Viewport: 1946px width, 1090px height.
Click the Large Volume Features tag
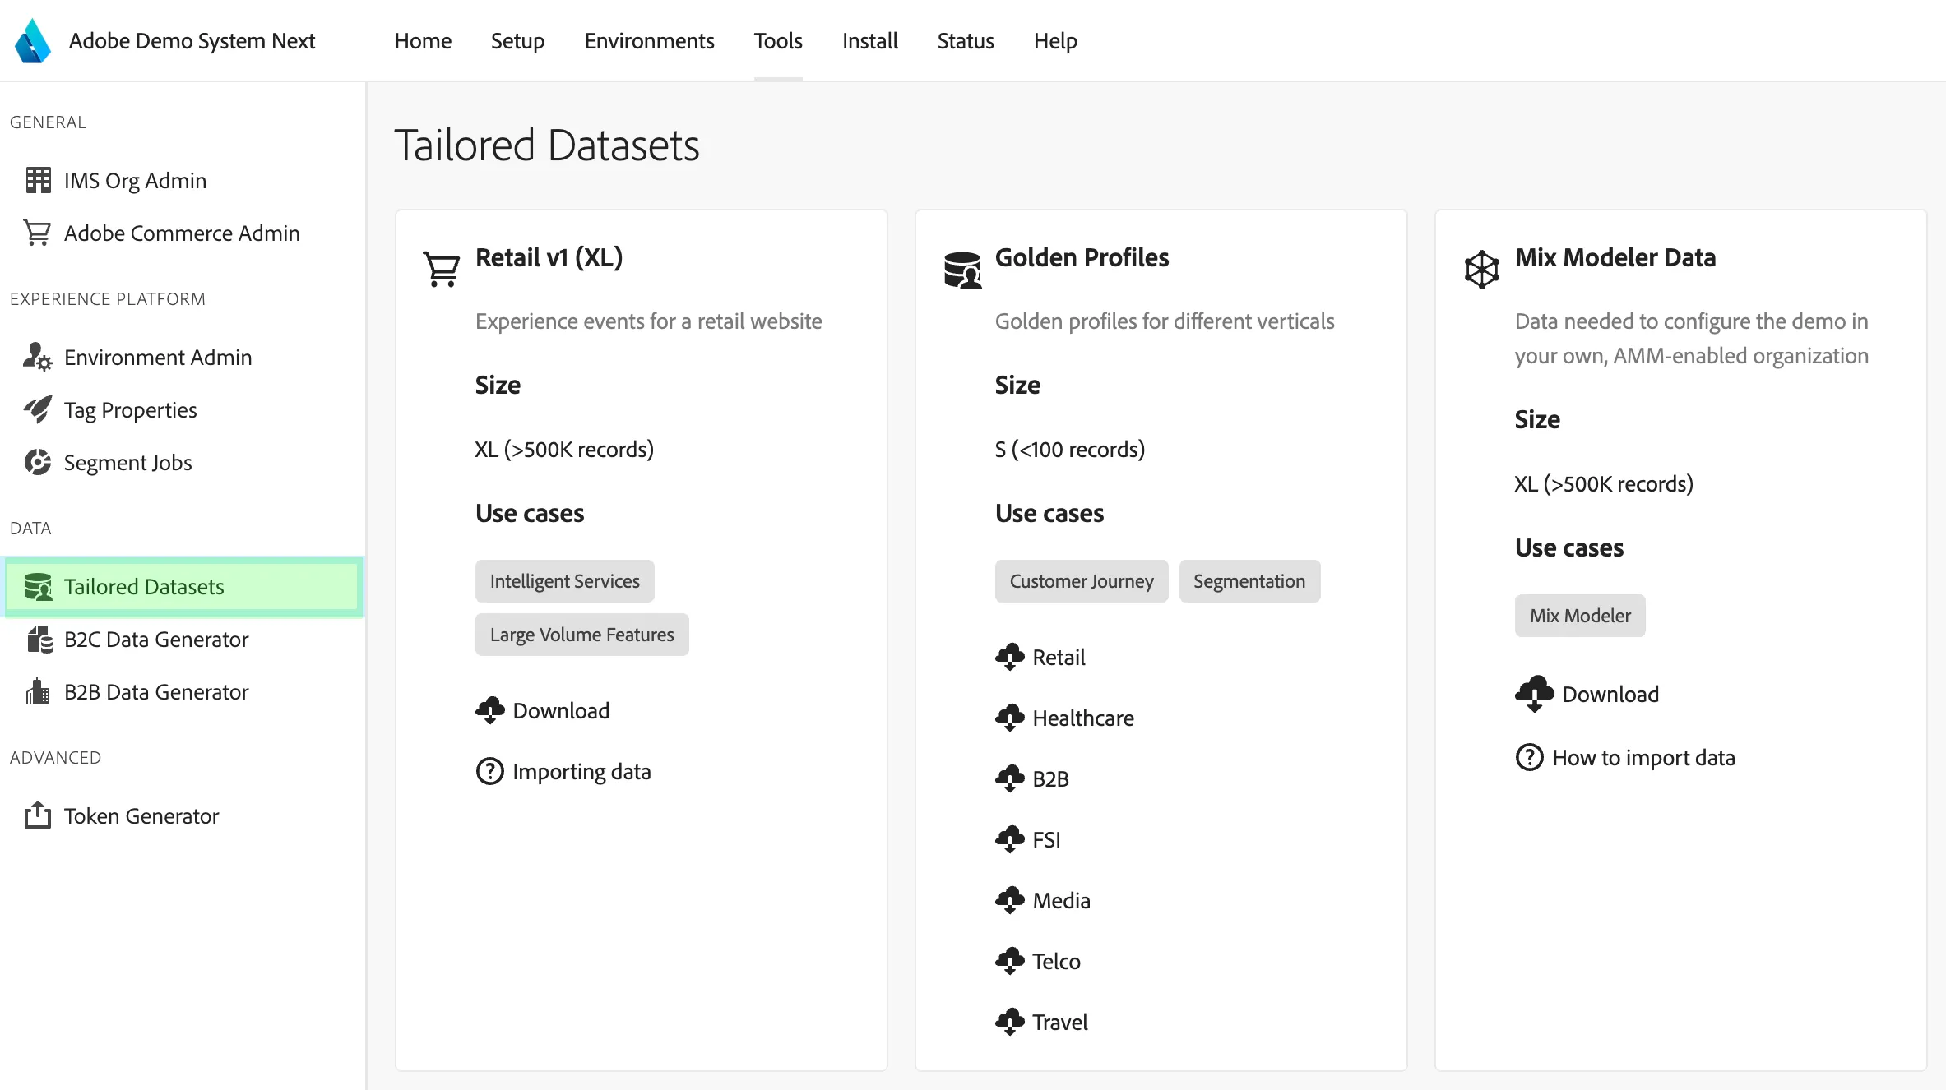pyautogui.click(x=582, y=635)
